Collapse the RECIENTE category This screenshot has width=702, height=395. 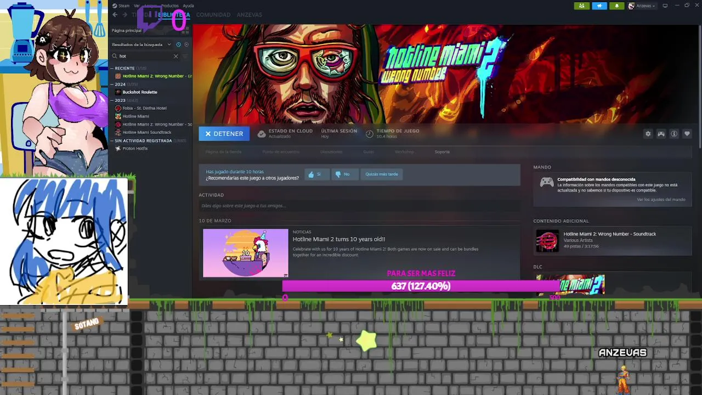[111, 68]
